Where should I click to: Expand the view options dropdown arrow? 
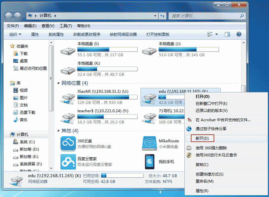coord(216,34)
